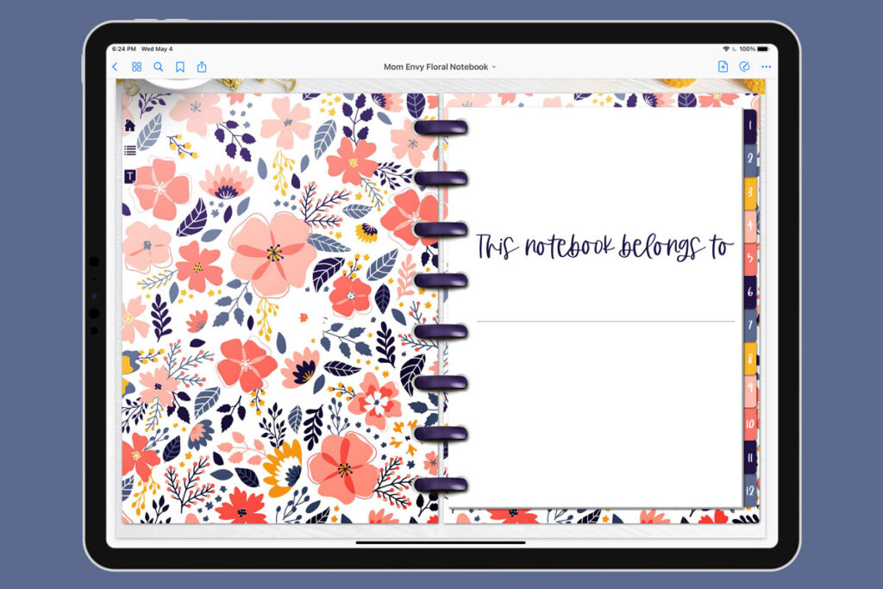
Task: Open the three-dot more options menu
Action: [x=766, y=66]
